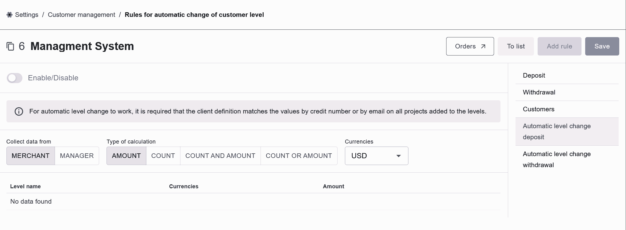Click the copy icon beside number 6
The width and height of the screenshot is (626, 230).
pyautogui.click(x=10, y=46)
